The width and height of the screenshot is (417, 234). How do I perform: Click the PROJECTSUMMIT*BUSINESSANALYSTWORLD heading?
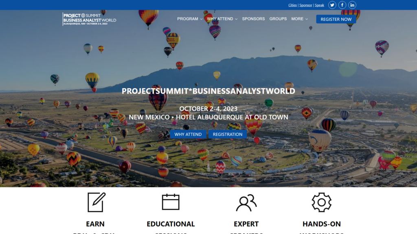[208, 91]
